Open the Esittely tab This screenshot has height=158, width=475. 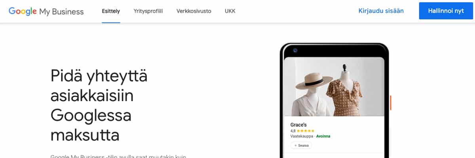111,11
